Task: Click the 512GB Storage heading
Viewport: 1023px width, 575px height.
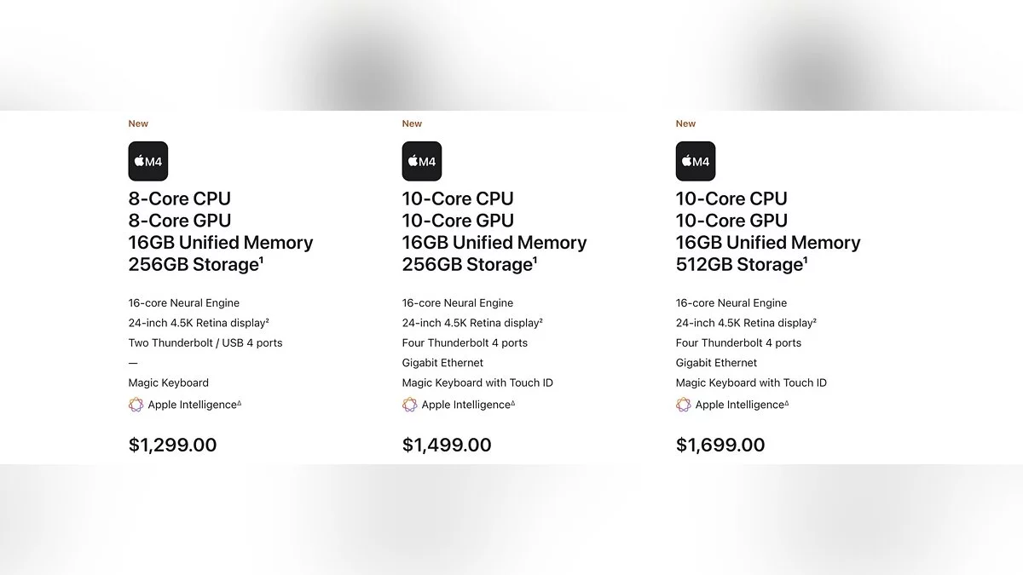Action: click(x=739, y=264)
